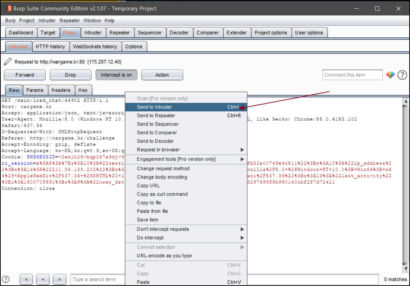Toggle 'URL-encode as you type' option
This screenshot has height=286, width=410.
coord(186,256)
